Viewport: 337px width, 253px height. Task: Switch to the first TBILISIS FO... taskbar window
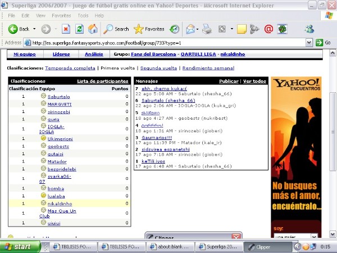click(x=73, y=247)
